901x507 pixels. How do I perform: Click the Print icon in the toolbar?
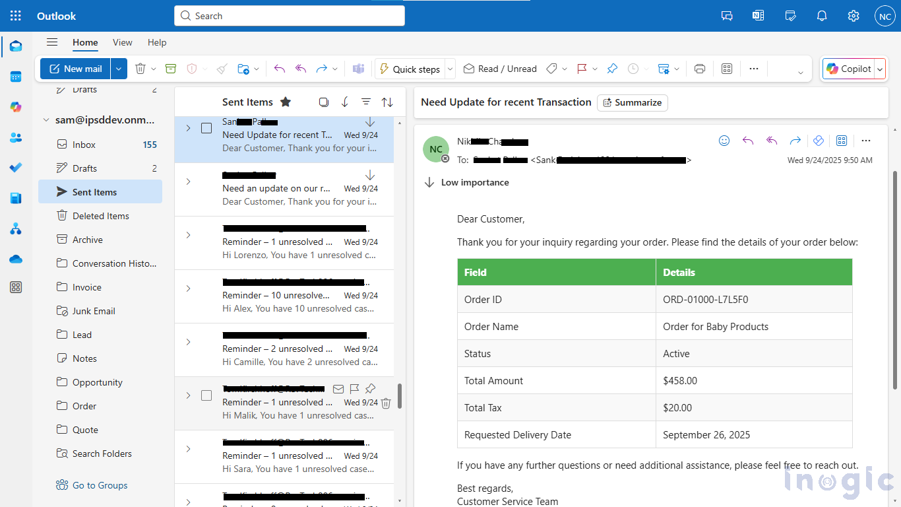point(700,69)
